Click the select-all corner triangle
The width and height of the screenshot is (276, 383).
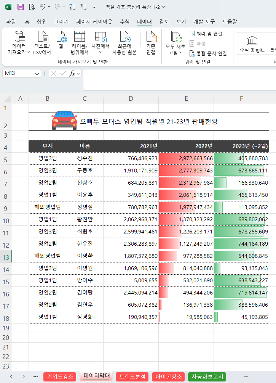(x=8, y=99)
